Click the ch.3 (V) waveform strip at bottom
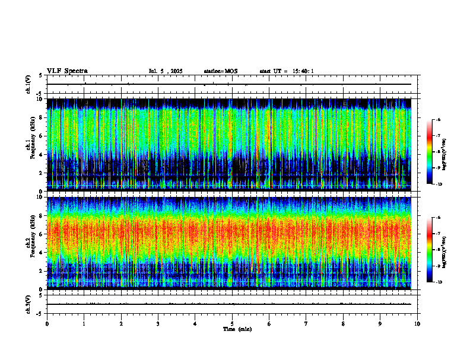Image resolution: width=470 pixels, height=363 pixels. 232,304
